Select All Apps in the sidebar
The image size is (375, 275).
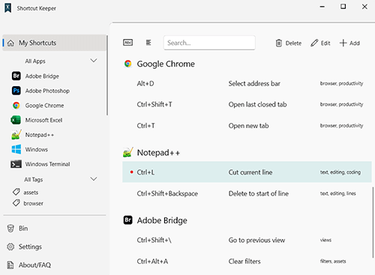(x=35, y=61)
